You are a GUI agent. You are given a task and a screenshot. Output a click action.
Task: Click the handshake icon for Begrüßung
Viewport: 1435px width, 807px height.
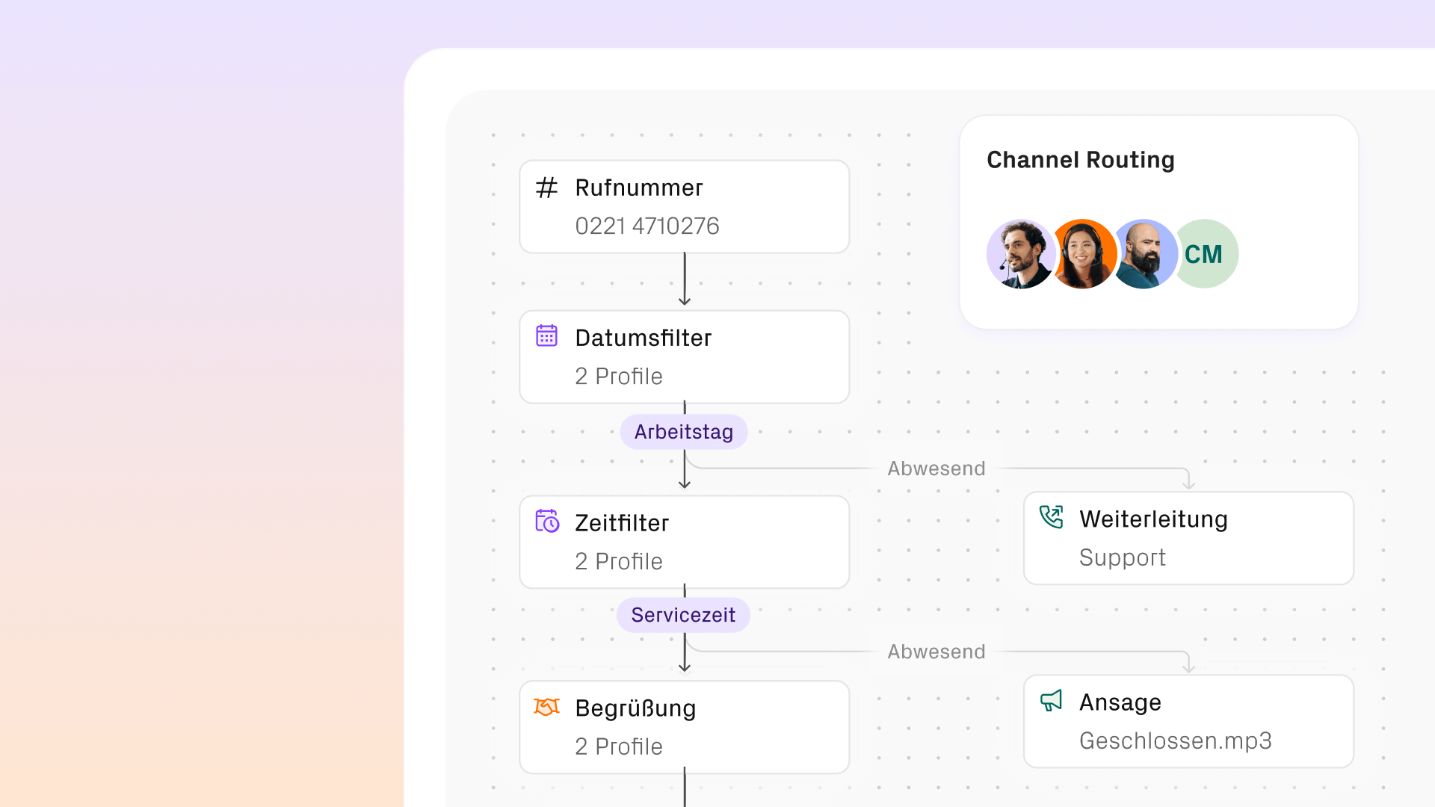[x=546, y=706]
